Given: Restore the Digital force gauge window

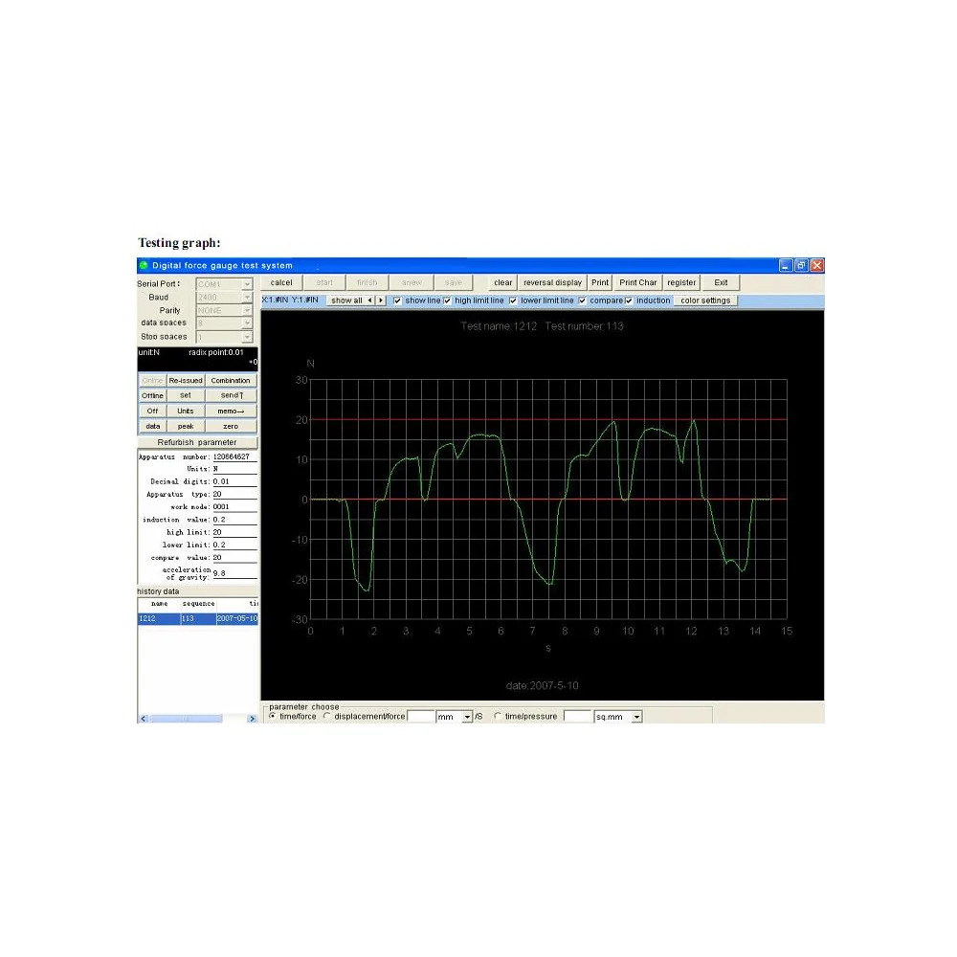Looking at the screenshot, I should [x=801, y=265].
